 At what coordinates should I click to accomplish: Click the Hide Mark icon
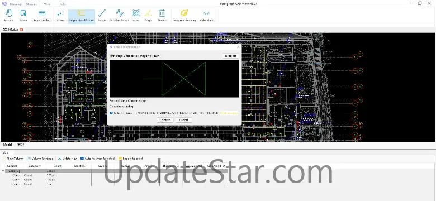click(x=206, y=16)
